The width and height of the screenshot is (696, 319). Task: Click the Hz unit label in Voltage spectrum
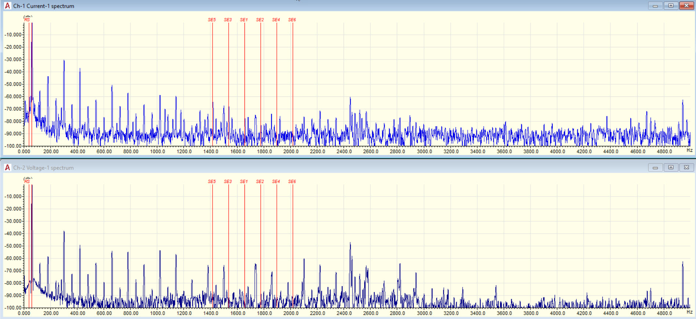click(689, 312)
